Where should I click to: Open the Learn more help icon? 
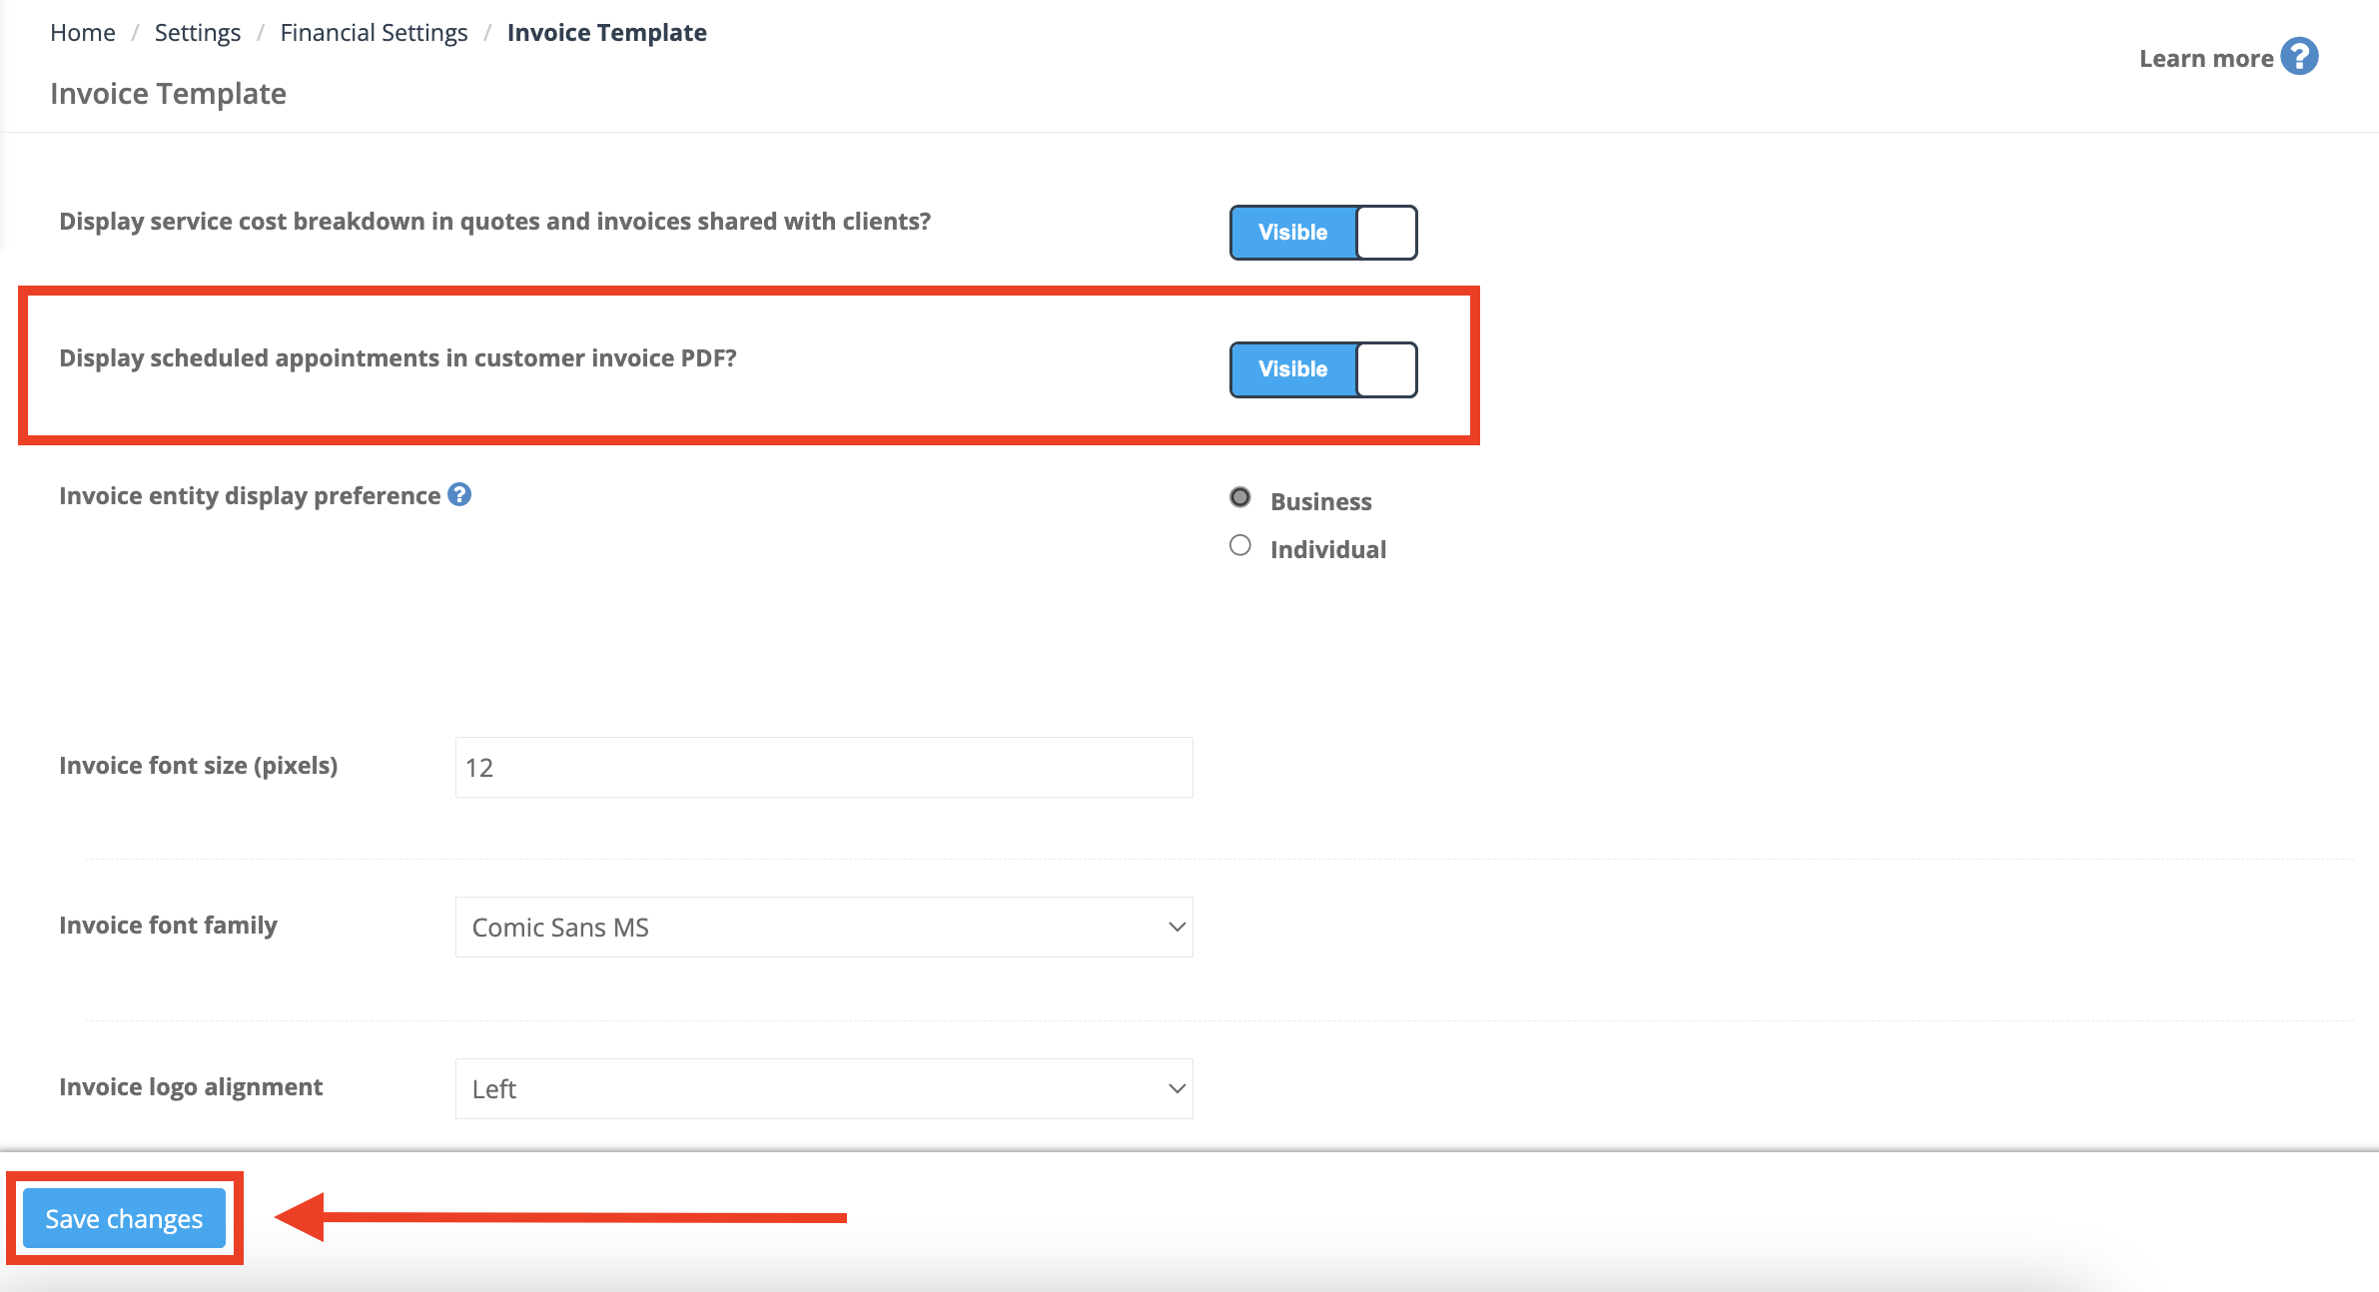[2299, 57]
